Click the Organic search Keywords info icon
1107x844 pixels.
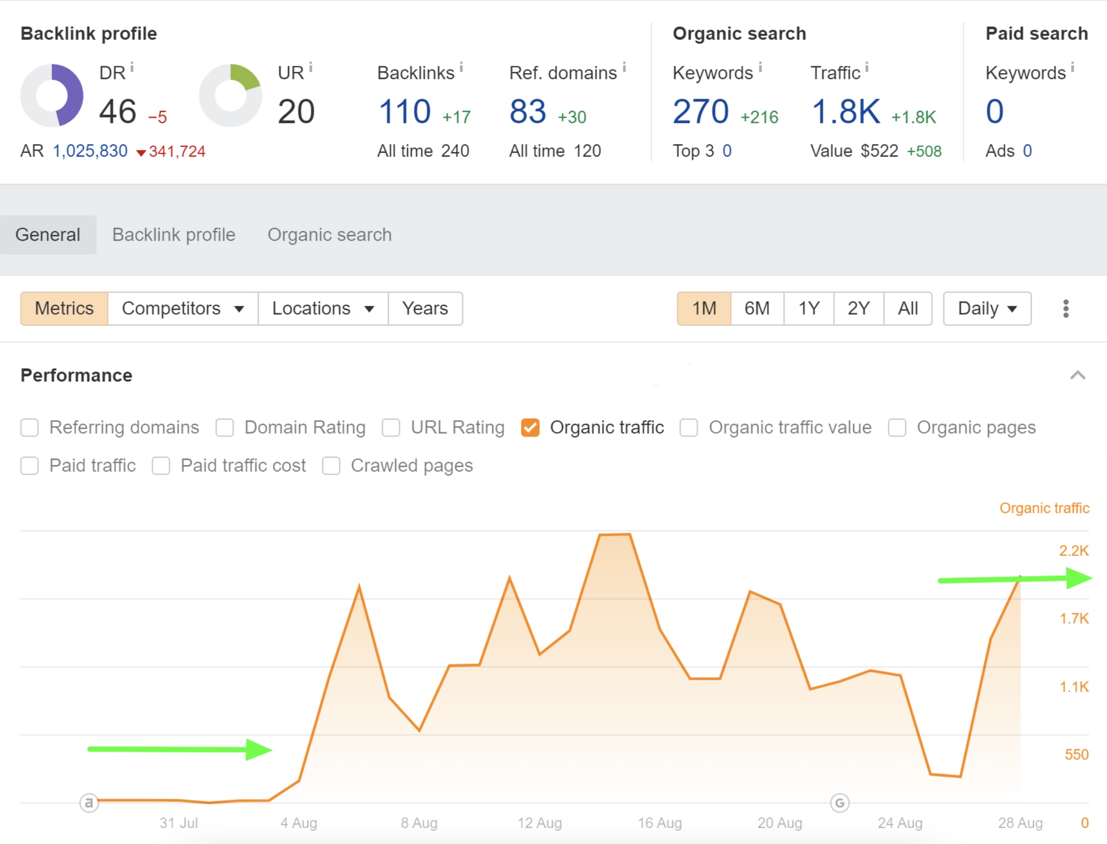click(x=761, y=67)
